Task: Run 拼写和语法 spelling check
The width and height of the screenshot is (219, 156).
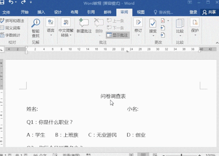Action: tap(12, 21)
